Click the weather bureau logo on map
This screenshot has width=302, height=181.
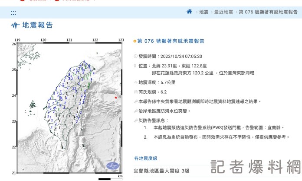coord(113,166)
